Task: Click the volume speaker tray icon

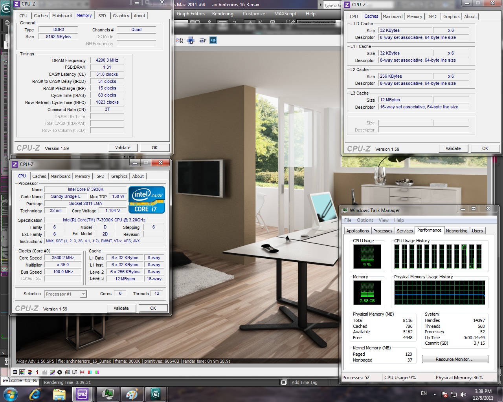Action: click(x=463, y=395)
